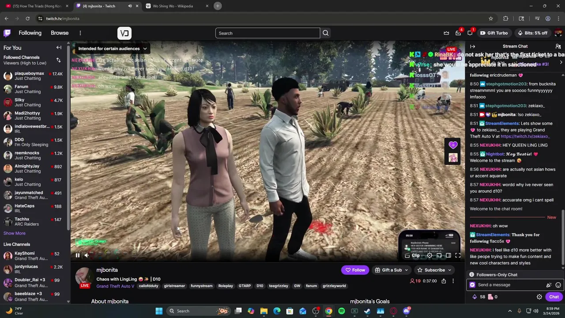Open the plaqueboymax followed channel
The image size is (565, 318).
click(x=34, y=76)
